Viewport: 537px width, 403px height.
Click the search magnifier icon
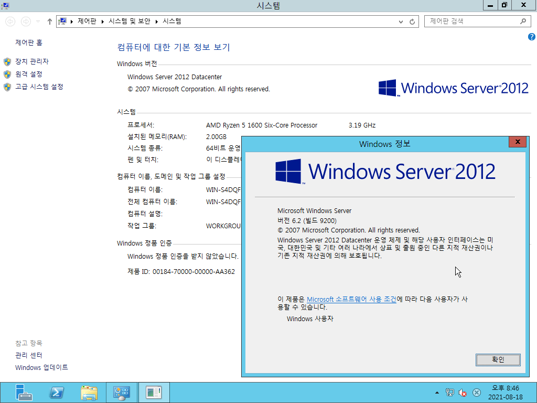[x=523, y=21]
